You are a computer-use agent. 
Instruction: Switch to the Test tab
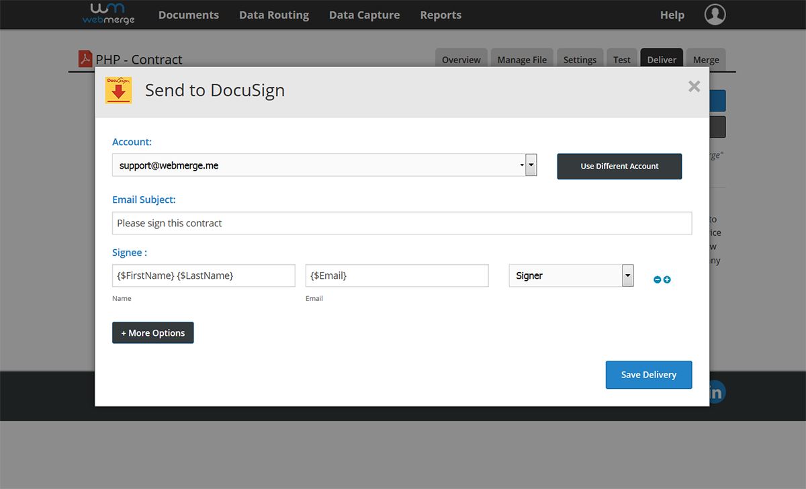(x=622, y=60)
